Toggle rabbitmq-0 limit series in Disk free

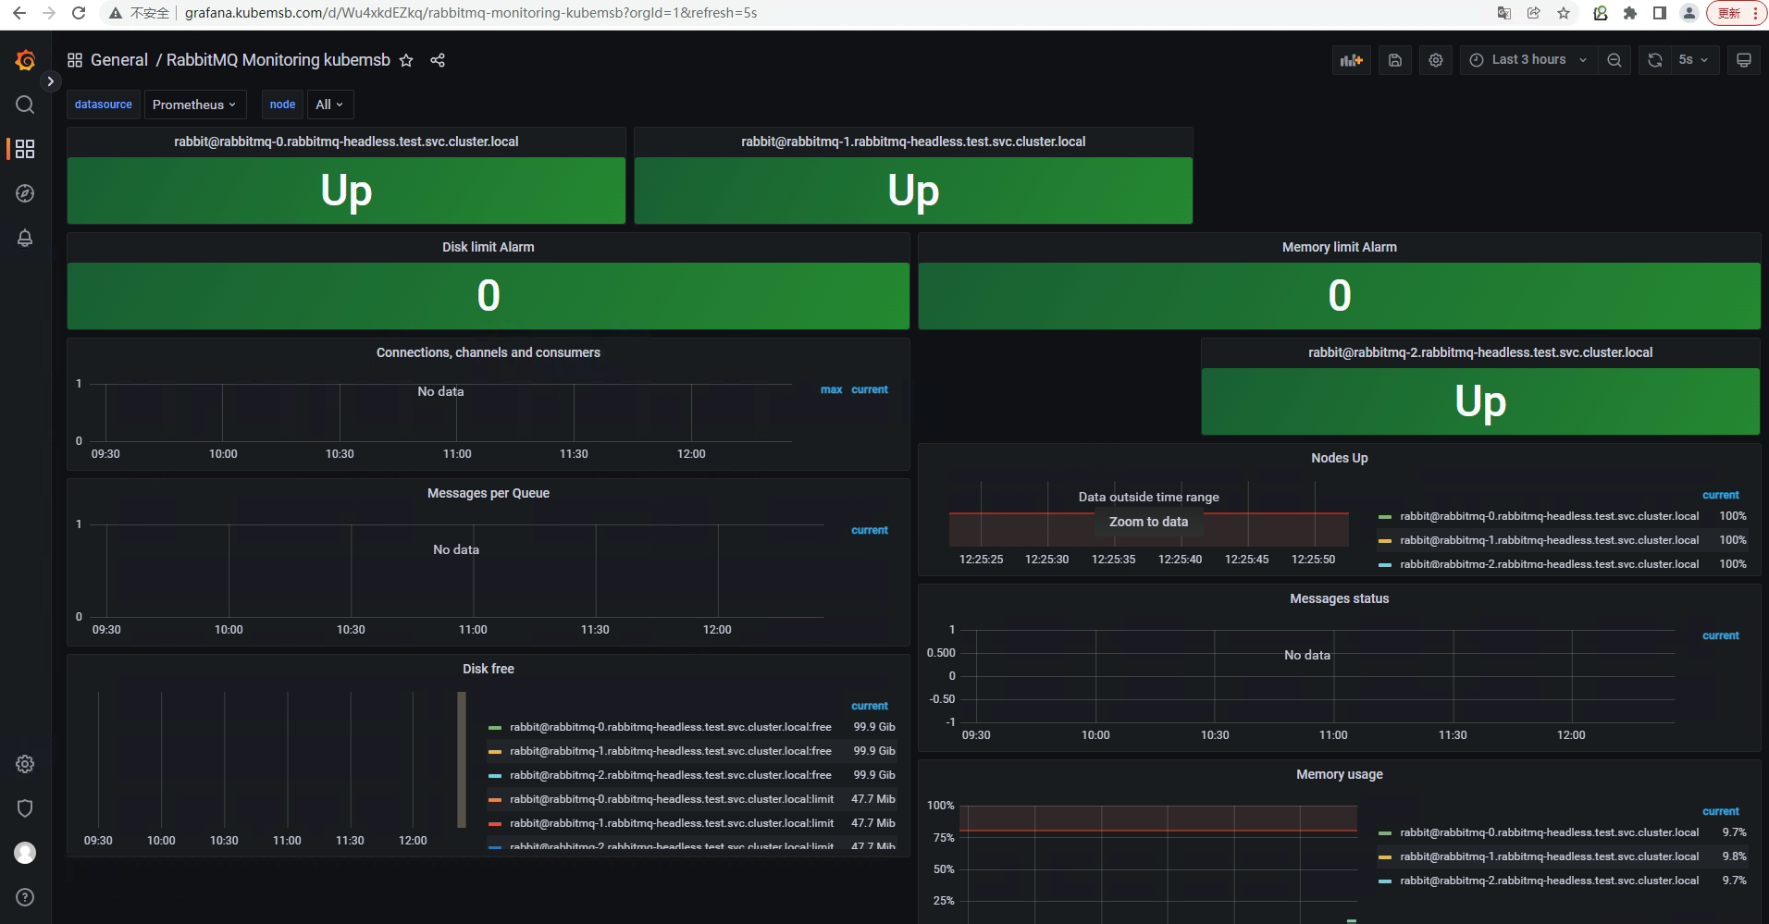[x=672, y=799]
